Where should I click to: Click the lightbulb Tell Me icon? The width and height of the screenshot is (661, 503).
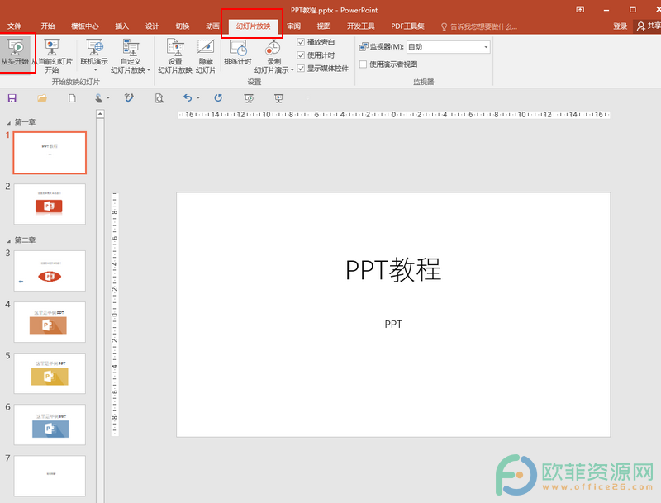444,27
